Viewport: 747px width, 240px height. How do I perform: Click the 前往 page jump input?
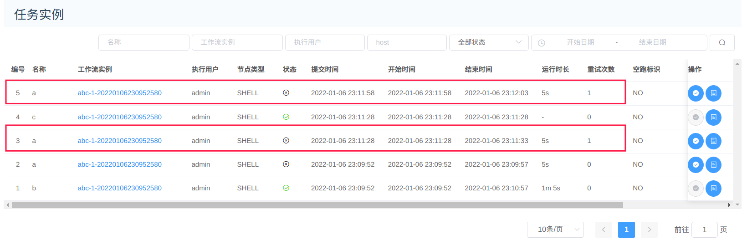click(x=705, y=230)
